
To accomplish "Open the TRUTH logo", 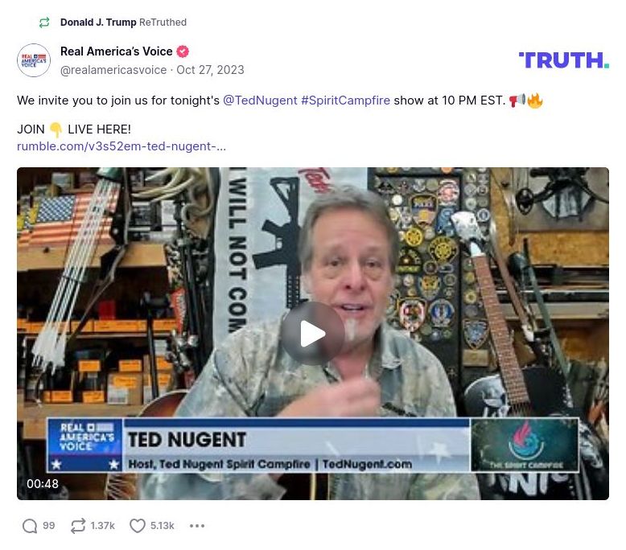I will (564, 60).
